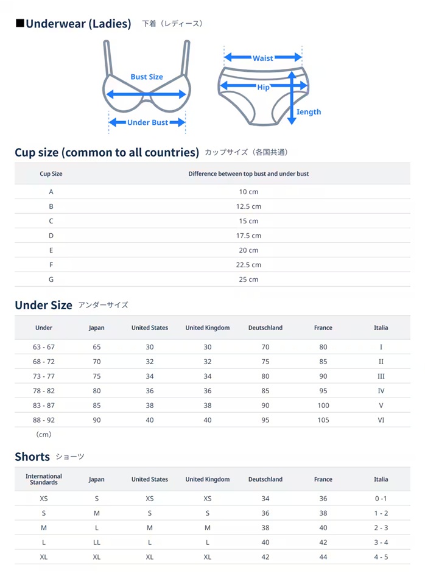The width and height of the screenshot is (425, 579).
Task: Click the vertical length arrow label
Action: tap(308, 112)
